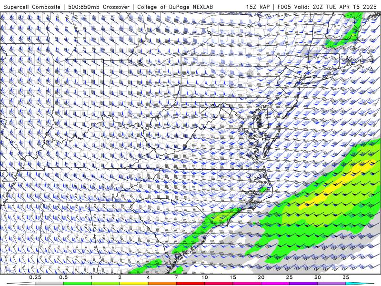Click the small green patch over eastern North Carolina
Image resolution: width=381 pixels, height=286 pixels.
pyautogui.click(x=262, y=189)
